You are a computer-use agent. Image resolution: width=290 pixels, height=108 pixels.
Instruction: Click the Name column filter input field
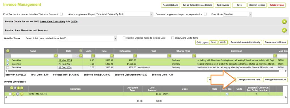[x=32, y=56]
